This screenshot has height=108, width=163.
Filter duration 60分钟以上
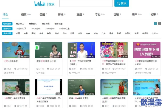64,29
